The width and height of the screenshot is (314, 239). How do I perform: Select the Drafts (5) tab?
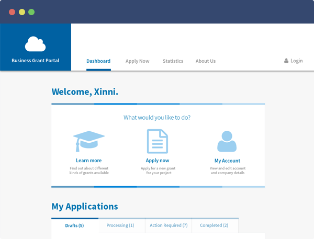point(74,225)
